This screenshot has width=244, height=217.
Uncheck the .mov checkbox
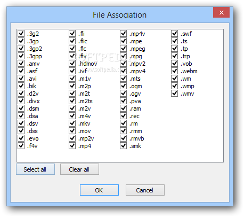72,131
